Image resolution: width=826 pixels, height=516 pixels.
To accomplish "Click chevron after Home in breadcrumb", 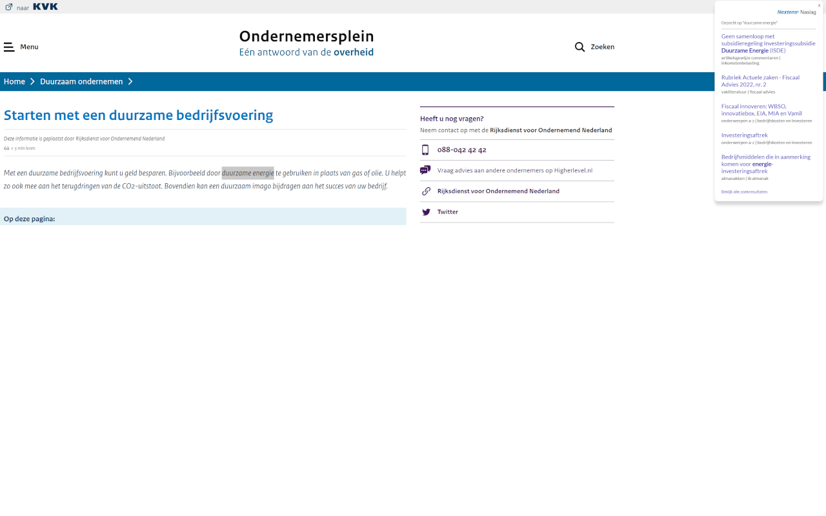I will click(x=32, y=81).
